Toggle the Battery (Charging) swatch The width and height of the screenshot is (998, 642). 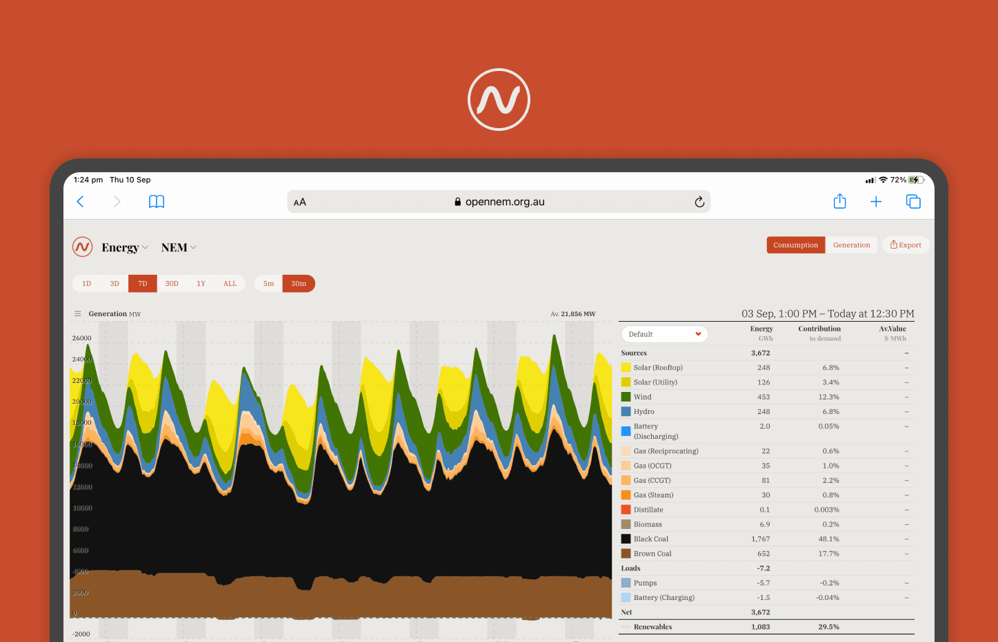tap(626, 597)
